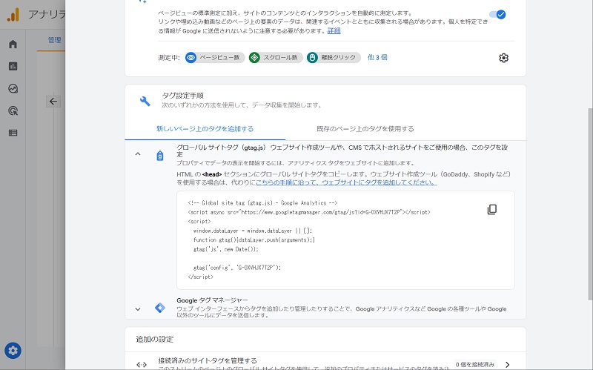Click the outbound click mouse icon
593x370 pixels.
(312, 58)
